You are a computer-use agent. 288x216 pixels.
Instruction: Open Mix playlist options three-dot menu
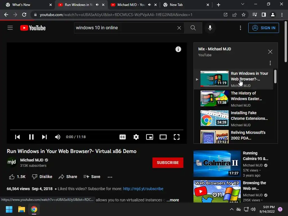(x=270, y=63)
